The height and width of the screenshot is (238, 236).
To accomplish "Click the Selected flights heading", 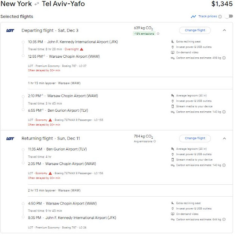I will [17, 16].
